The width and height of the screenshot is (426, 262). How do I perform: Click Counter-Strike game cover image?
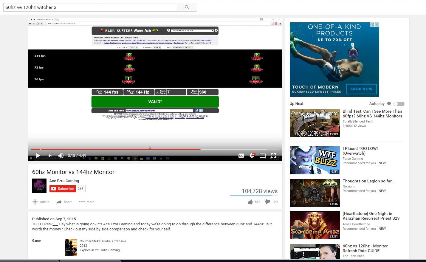(71, 247)
